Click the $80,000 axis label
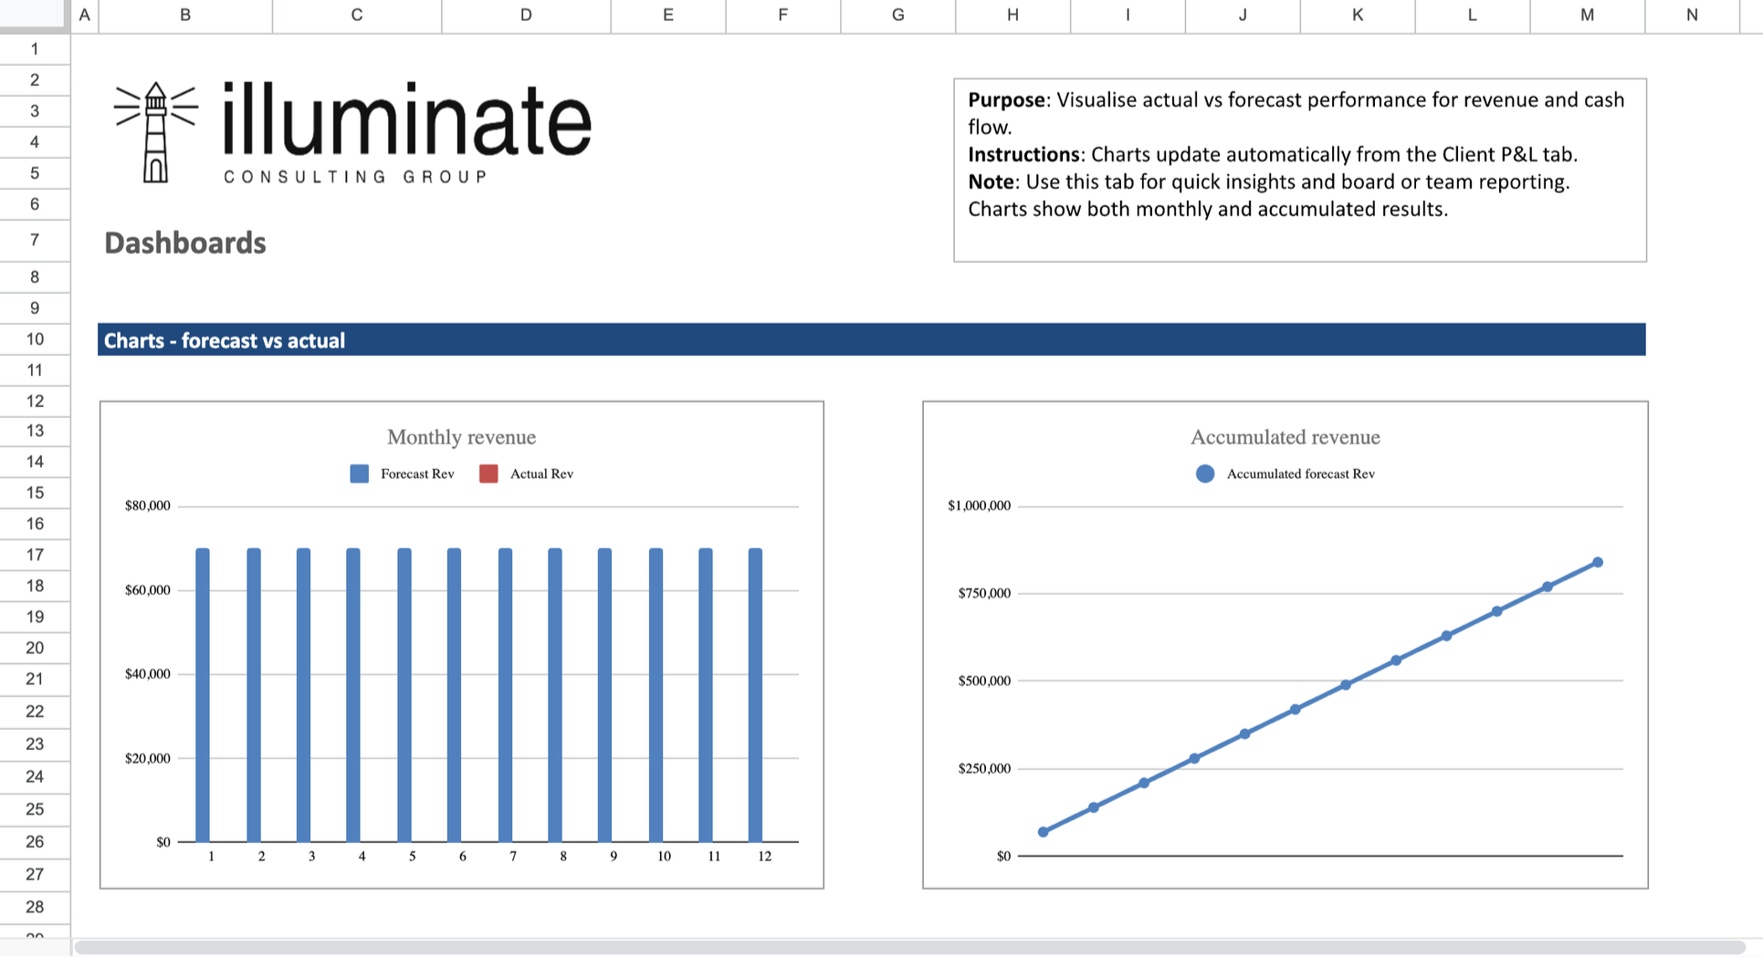The width and height of the screenshot is (1763, 957). tap(148, 505)
